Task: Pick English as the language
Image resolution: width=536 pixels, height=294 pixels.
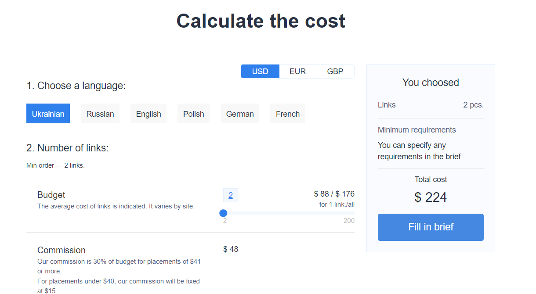Action: coord(148,114)
